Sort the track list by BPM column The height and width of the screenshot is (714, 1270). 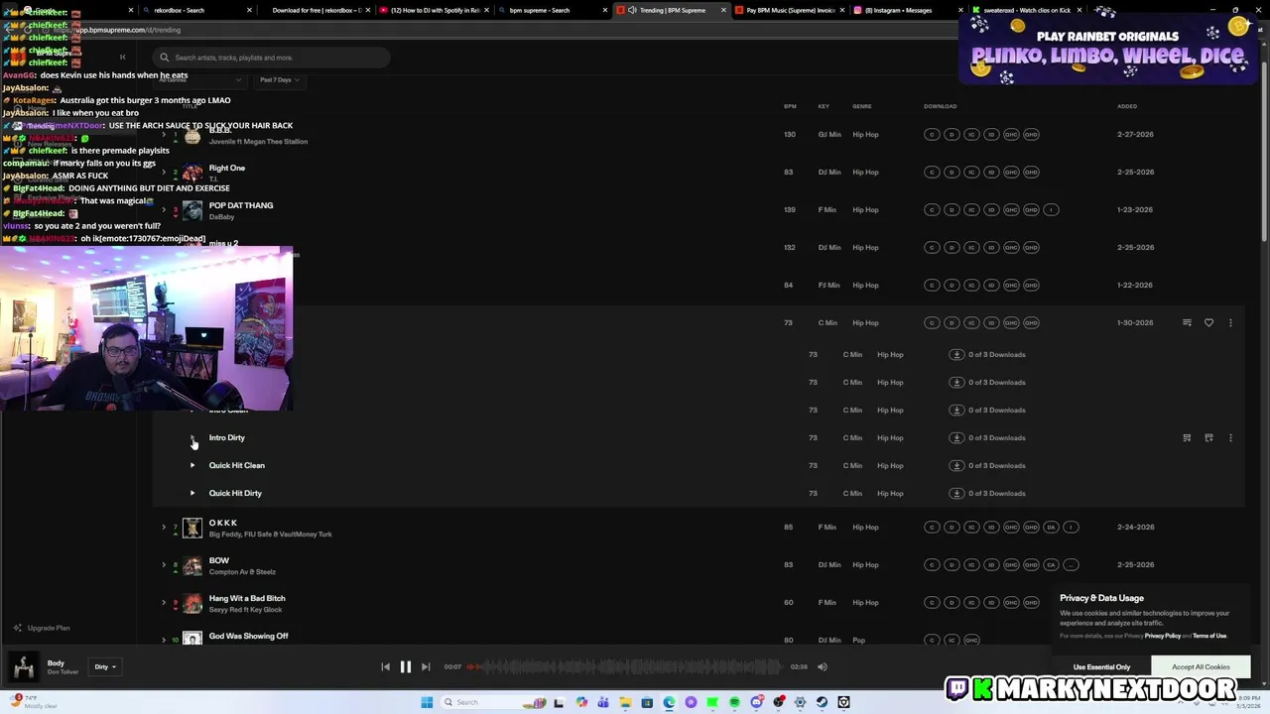[x=790, y=106]
